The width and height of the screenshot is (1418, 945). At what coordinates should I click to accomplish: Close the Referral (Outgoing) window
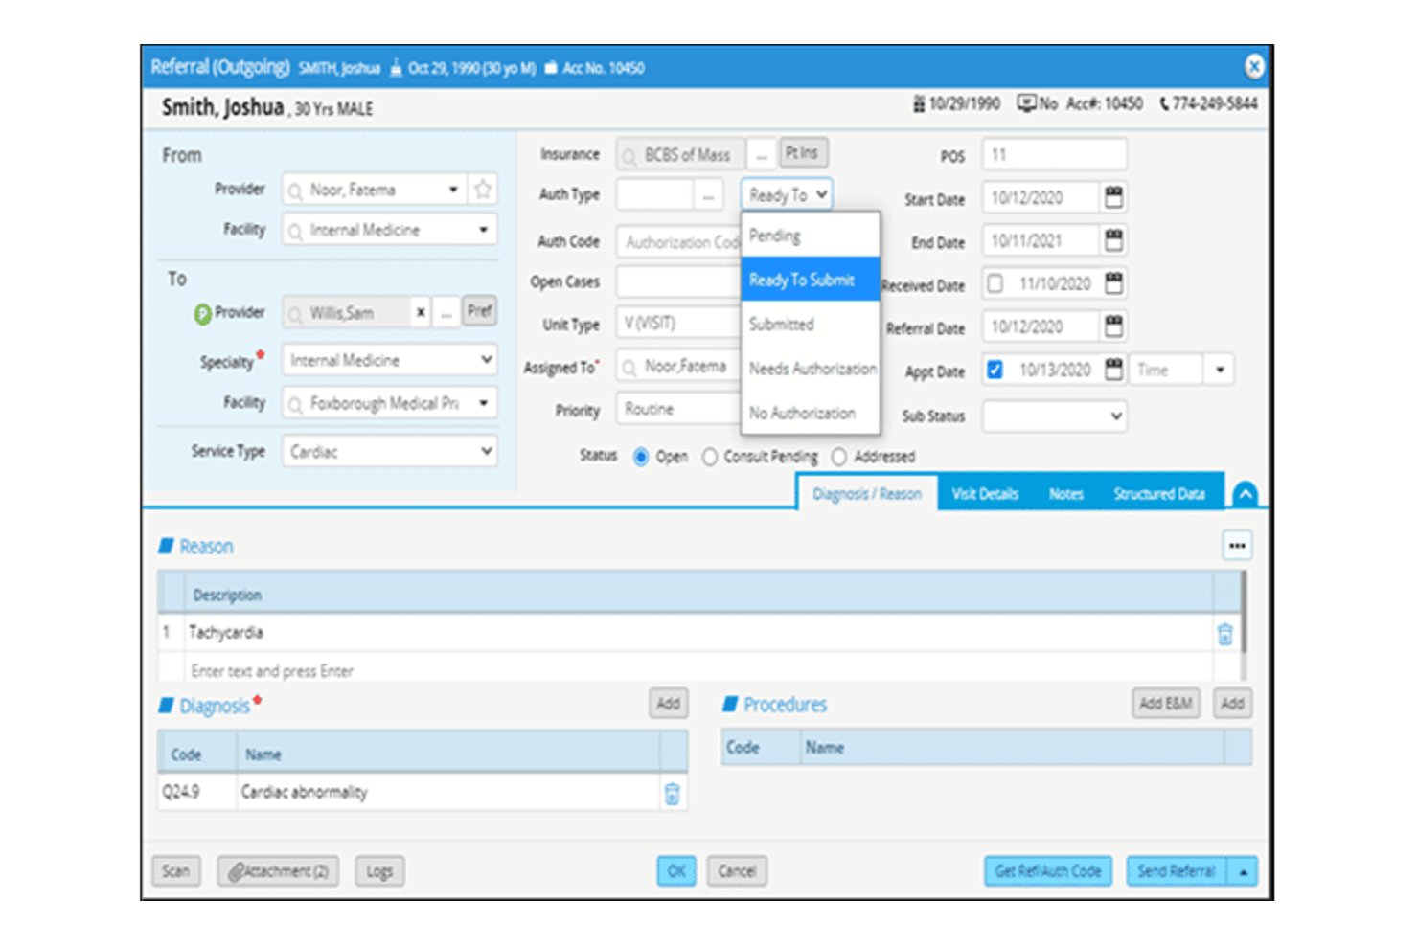click(1253, 66)
